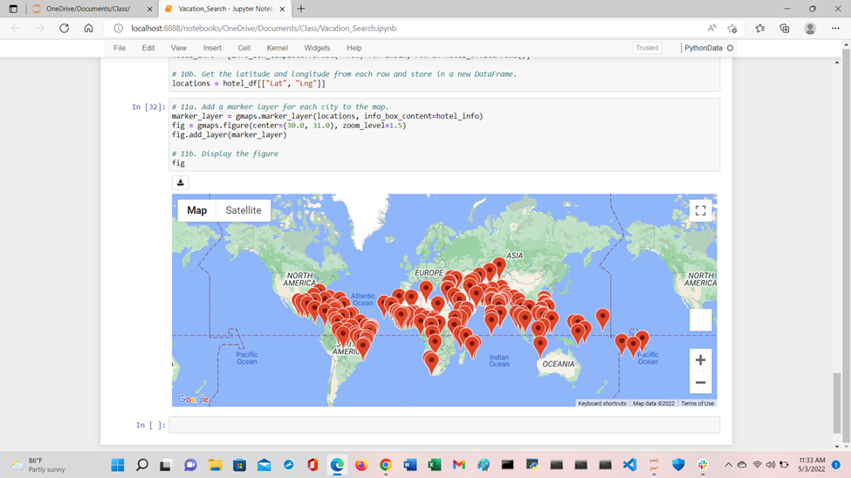Click the kernel status indicator circle
The height and width of the screenshot is (478, 851).
[730, 48]
